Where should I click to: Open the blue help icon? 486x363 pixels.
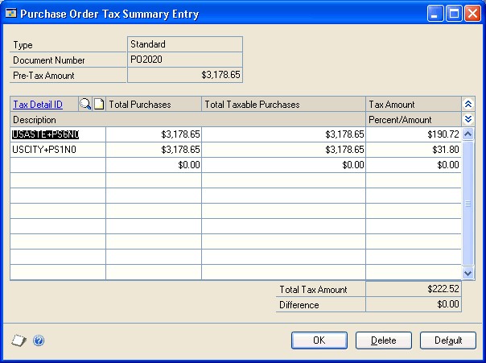[39, 340]
